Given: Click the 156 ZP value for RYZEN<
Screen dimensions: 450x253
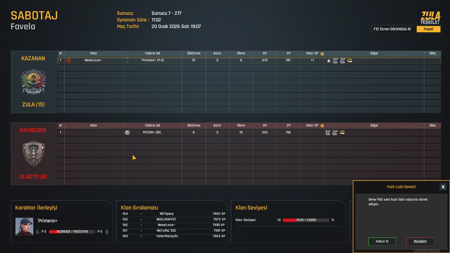Looking at the screenshot, I should [288, 132].
